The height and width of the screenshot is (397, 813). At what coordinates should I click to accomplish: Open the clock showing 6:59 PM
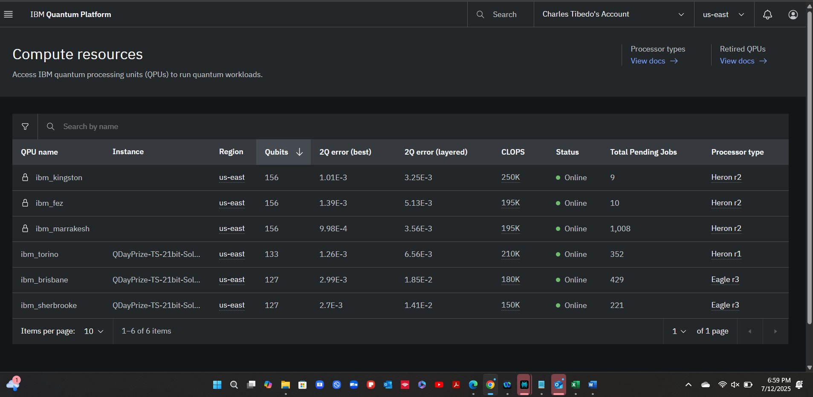click(775, 384)
